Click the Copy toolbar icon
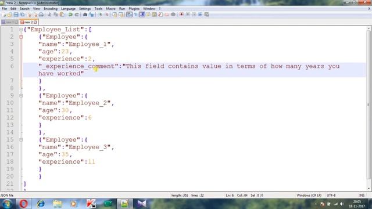372x209 pixels. [x=56, y=15]
